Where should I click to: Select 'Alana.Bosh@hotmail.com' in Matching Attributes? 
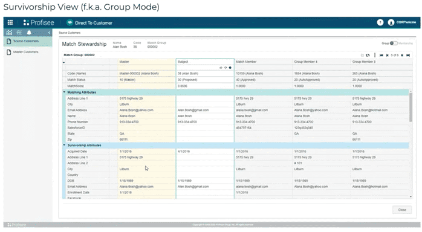[380, 110]
